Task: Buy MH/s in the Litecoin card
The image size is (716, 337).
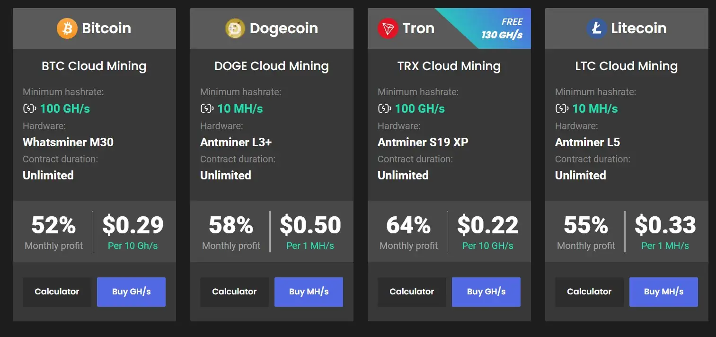Action: click(x=663, y=292)
